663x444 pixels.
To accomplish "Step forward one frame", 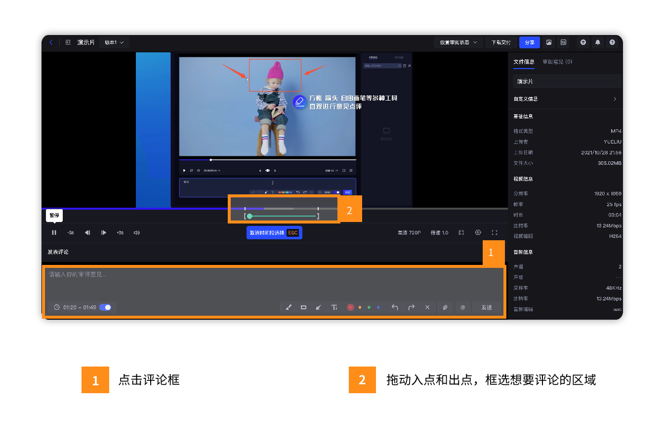I will point(103,233).
